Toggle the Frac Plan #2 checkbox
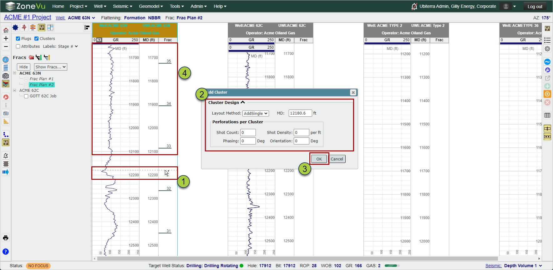This screenshot has width=553, height=270. (26, 85)
